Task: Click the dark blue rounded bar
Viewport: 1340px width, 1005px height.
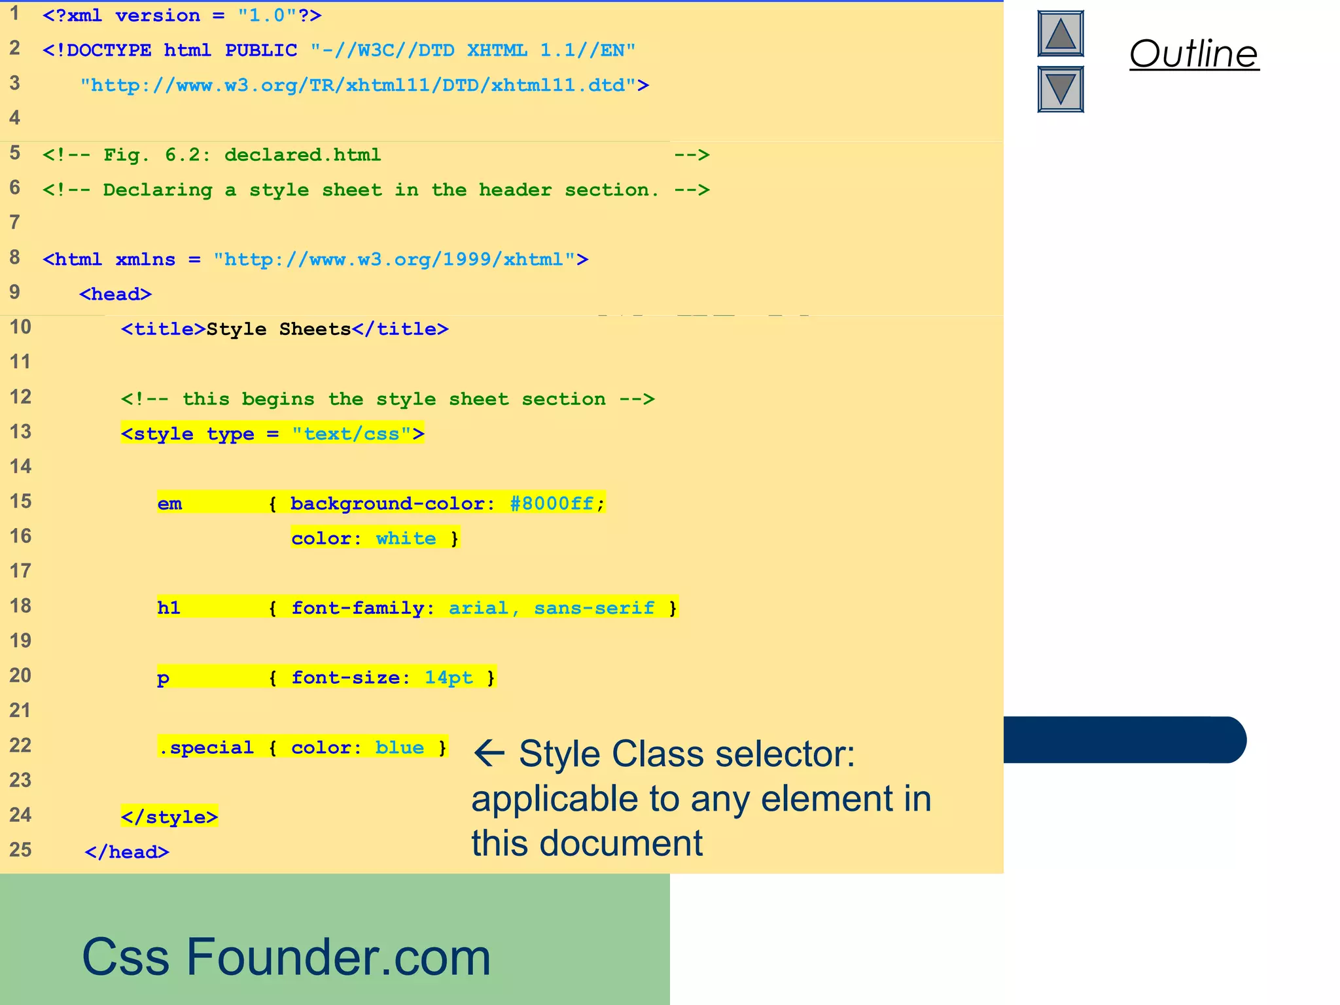Action: pyautogui.click(x=1125, y=740)
